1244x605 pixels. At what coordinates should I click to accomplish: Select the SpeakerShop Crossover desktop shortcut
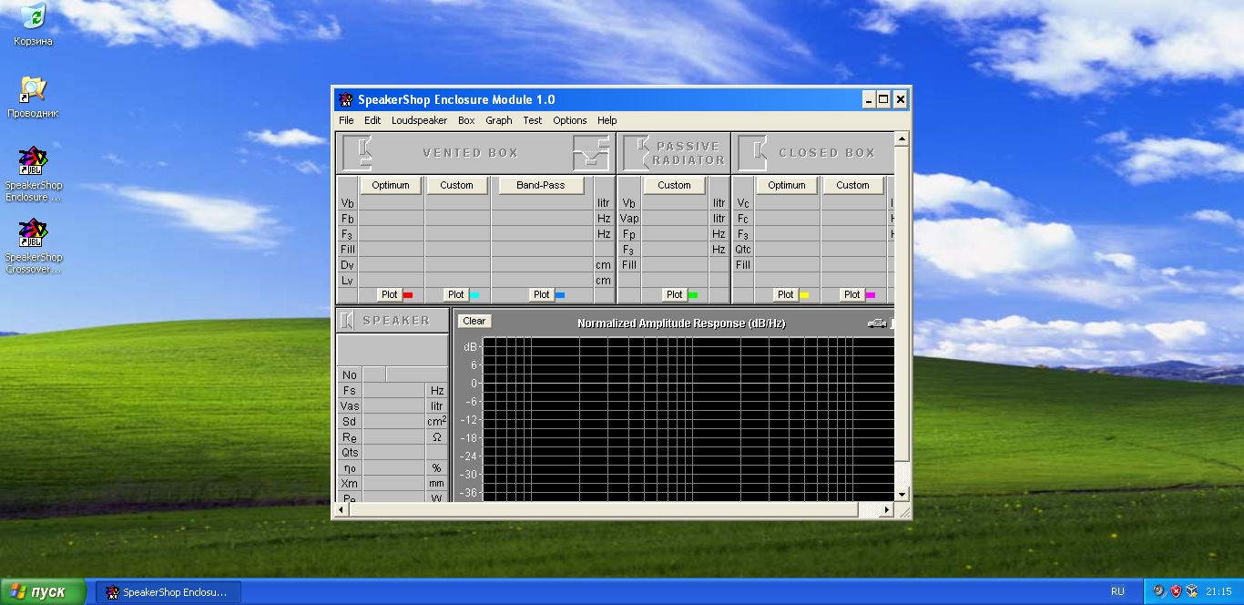(x=33, y=246)
